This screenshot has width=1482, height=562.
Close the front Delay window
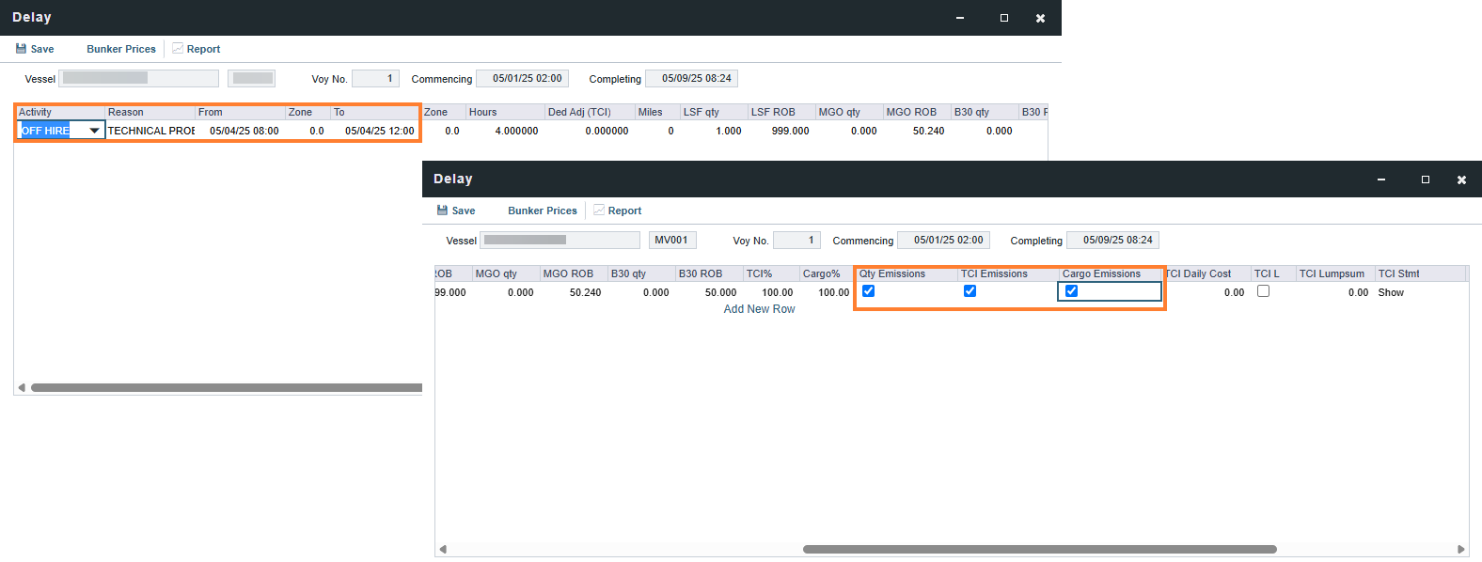click(x=1461, y=180)
